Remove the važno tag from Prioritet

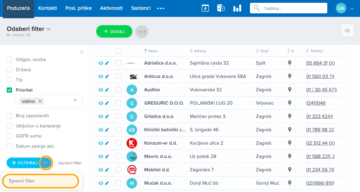pos(40,101)
